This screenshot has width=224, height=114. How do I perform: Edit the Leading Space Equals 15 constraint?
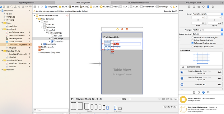point(220,78)
